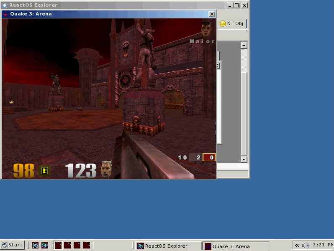The width and height of the screenshot is (334, 251).
Task: Click the player face icon next to health 123
Action: pyautogui.click(x=106, y=170)
